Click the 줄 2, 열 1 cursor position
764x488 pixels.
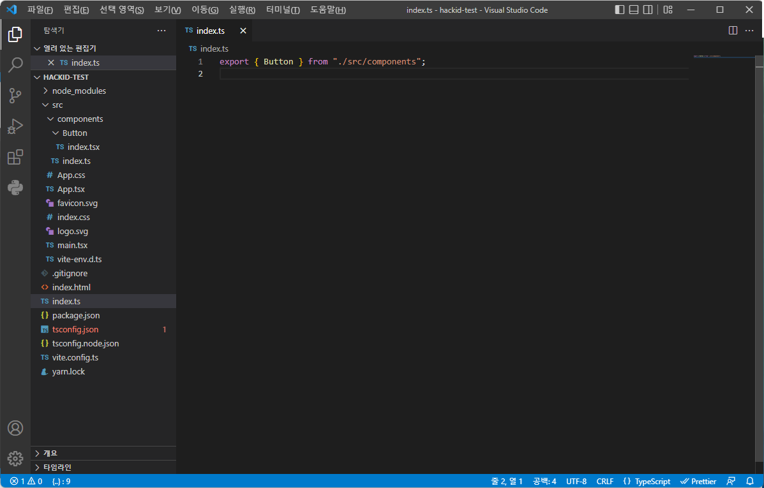click(x=507, y=481)
